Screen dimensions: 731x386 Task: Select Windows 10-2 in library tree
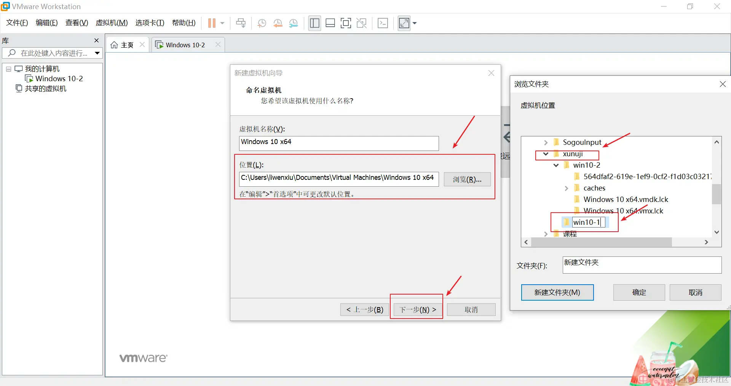(x=59, y=78)
